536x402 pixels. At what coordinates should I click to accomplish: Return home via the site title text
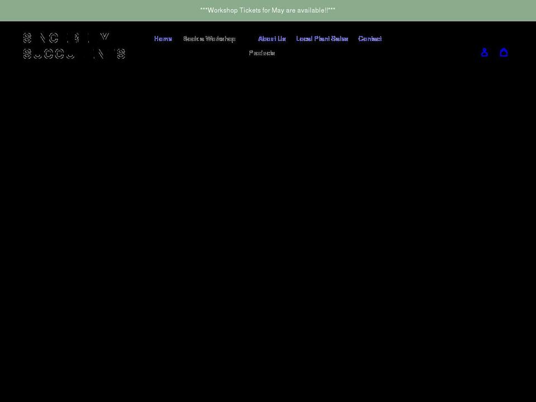(x=74, y=46)
